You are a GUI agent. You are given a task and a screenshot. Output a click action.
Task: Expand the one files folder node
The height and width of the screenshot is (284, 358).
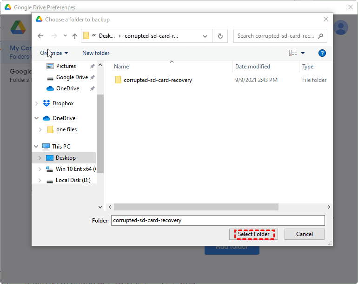[x=40, y=129]
